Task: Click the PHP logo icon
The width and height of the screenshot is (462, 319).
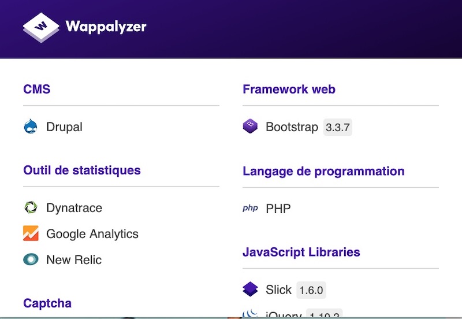Action: click(x=250, y=208)
